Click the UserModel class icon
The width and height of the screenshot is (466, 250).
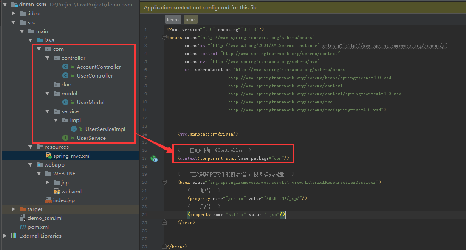point(65,102)
